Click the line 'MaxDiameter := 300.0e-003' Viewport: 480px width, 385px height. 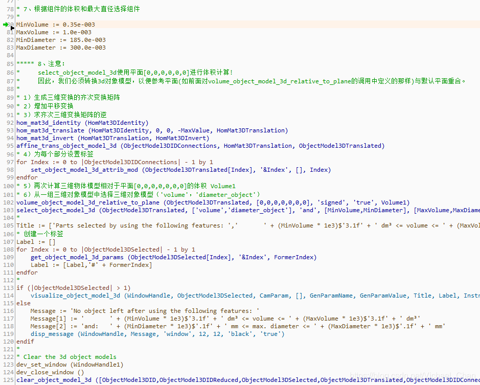(x=61, y=48)
